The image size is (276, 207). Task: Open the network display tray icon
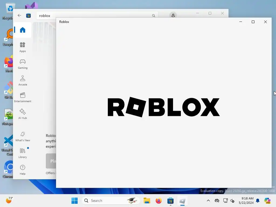pyautogui.click(x=225, y=201)
